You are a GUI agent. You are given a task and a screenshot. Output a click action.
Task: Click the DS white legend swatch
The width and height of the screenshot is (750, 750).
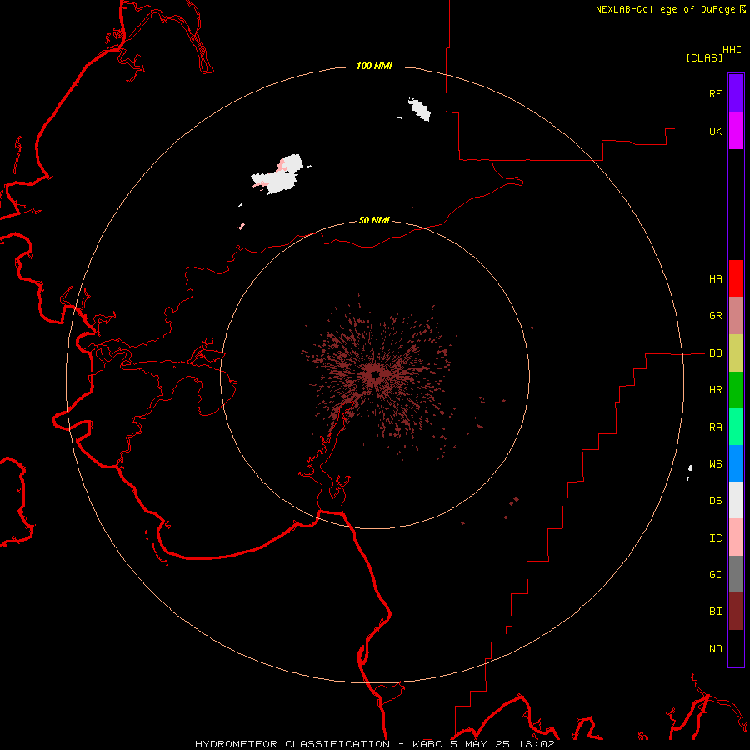click(x=736, y=500)
